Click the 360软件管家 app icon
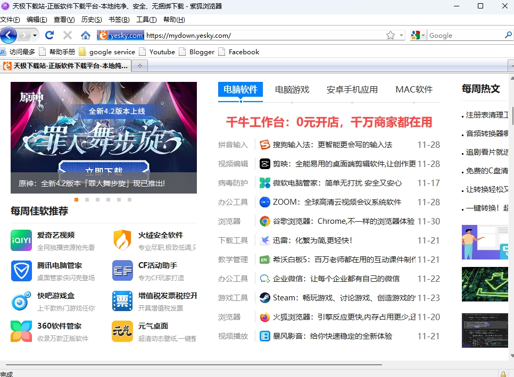514x377 pixels. (x=21, y=331)
